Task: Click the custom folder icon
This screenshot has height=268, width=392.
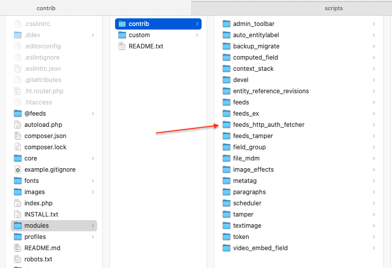Action: [x=122, y=35]
